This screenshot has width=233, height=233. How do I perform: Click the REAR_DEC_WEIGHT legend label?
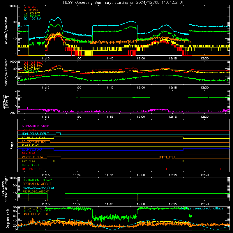tap(36, 192)
